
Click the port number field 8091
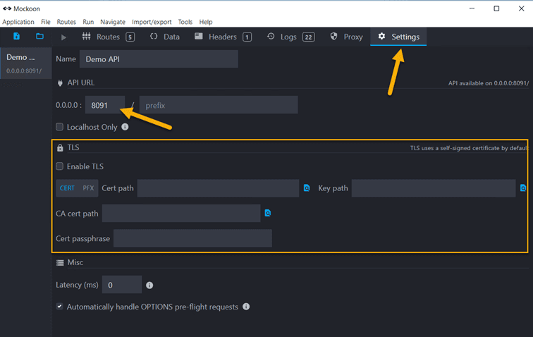(104, 105)
